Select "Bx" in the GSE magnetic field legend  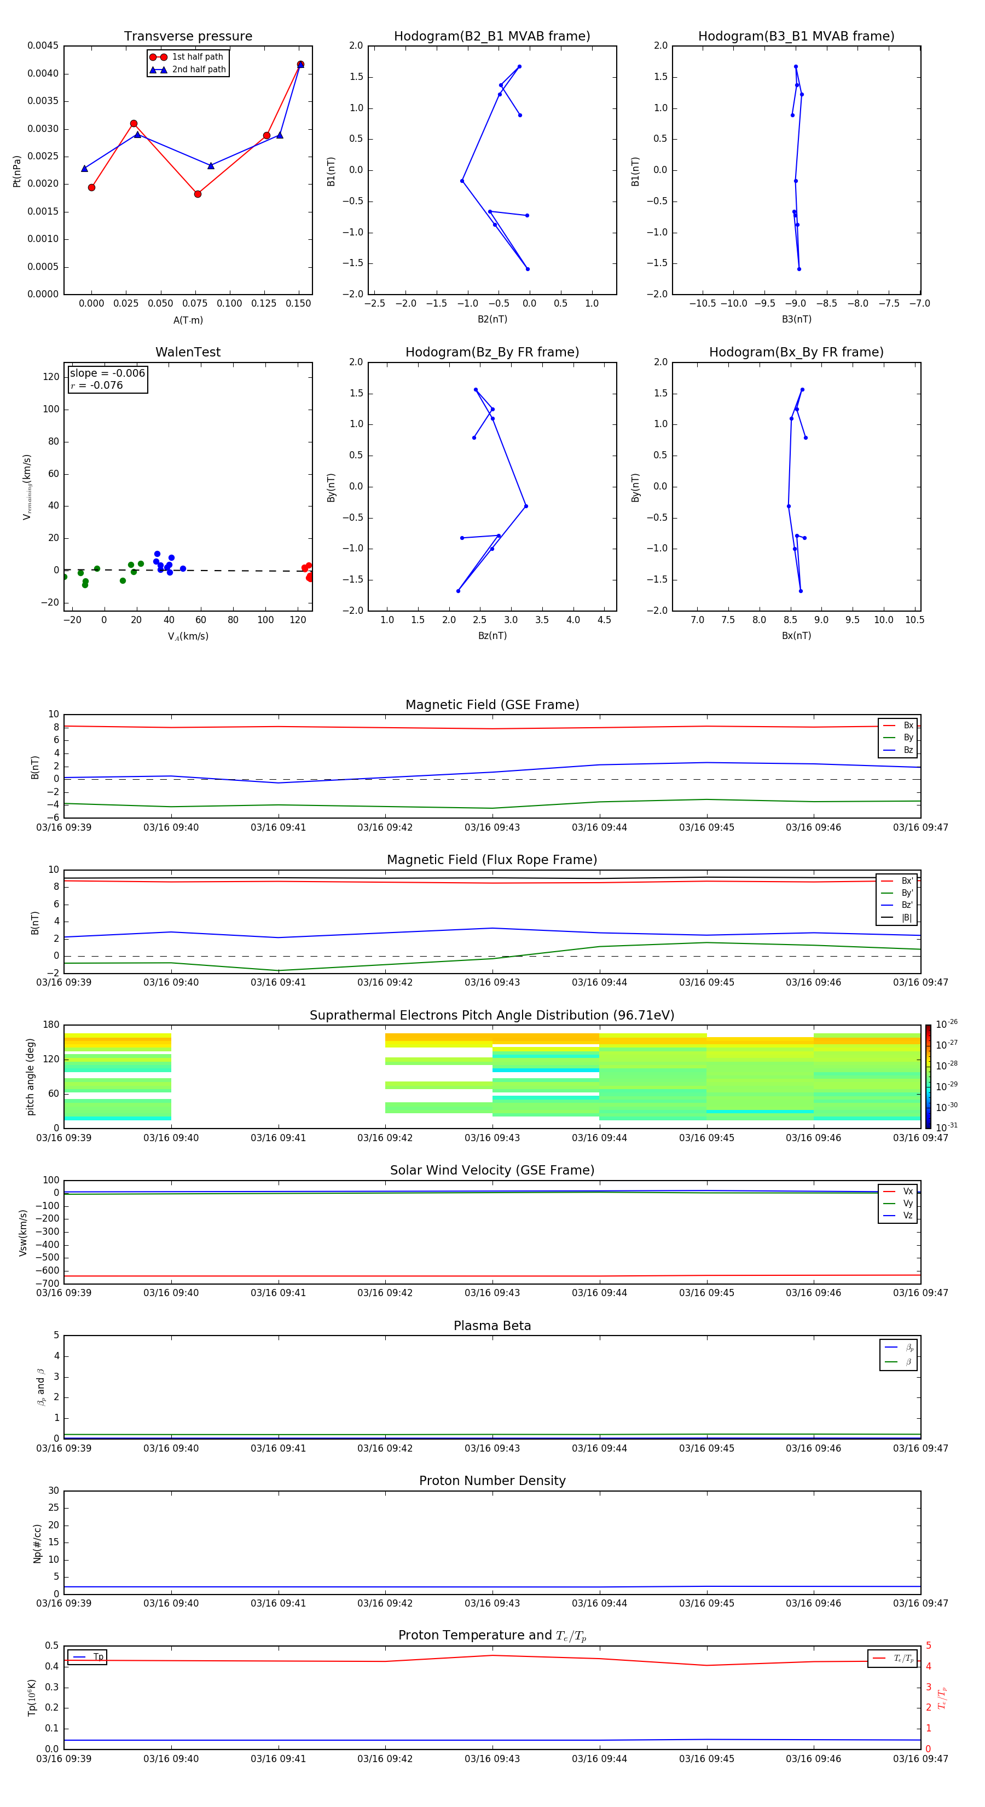click(x=898, y=726)
